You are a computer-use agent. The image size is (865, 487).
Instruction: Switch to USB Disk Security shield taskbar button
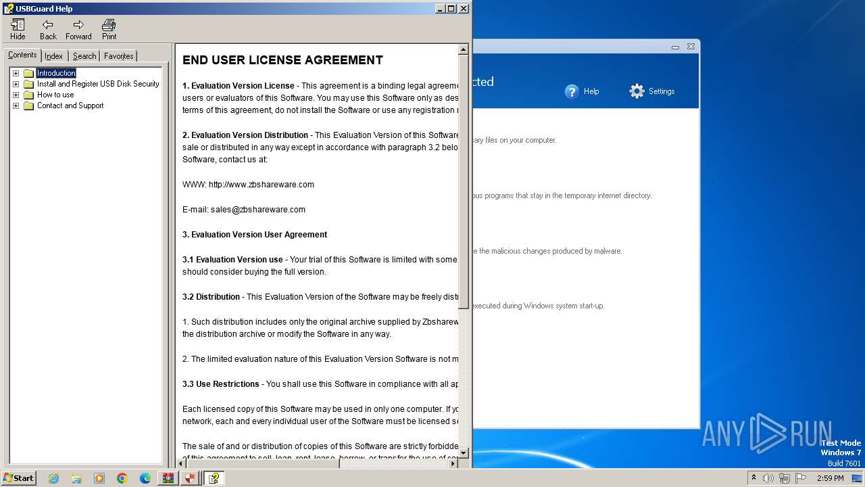(191, 478)
